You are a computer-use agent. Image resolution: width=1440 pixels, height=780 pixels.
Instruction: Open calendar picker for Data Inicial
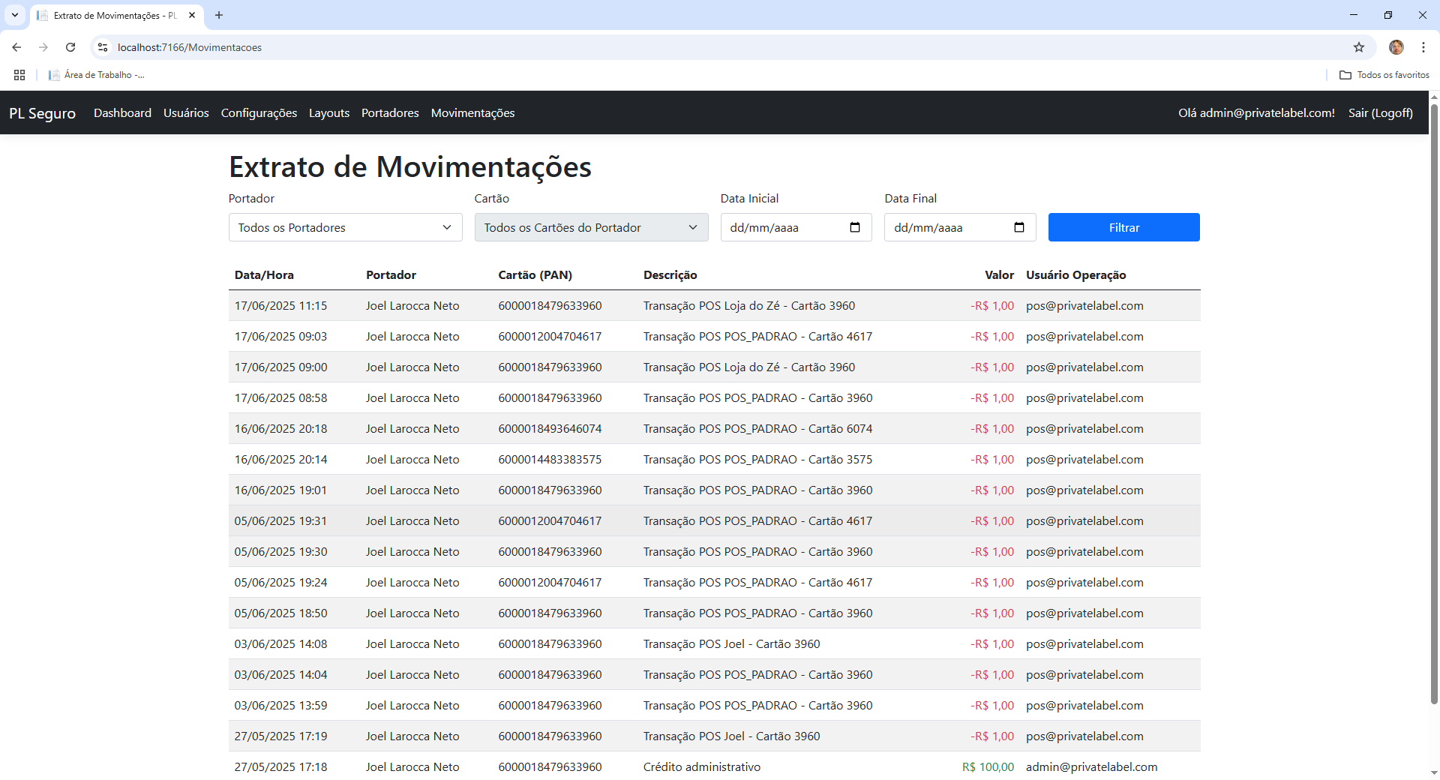(854, 227)
